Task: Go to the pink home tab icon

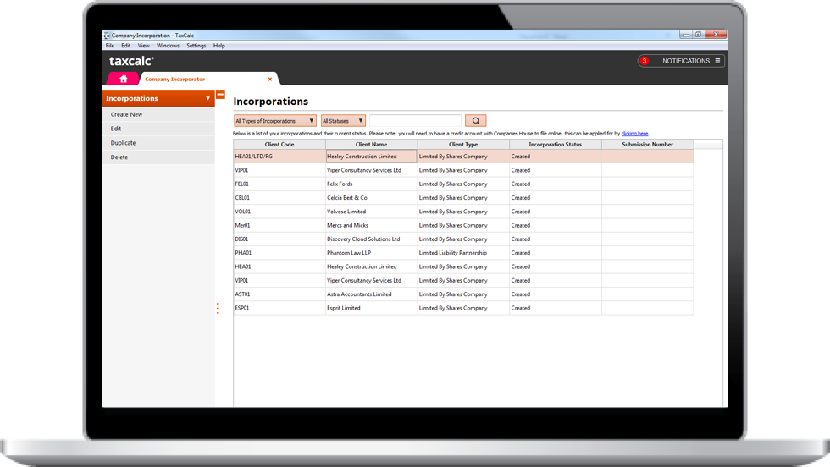Action: point(124,79)
